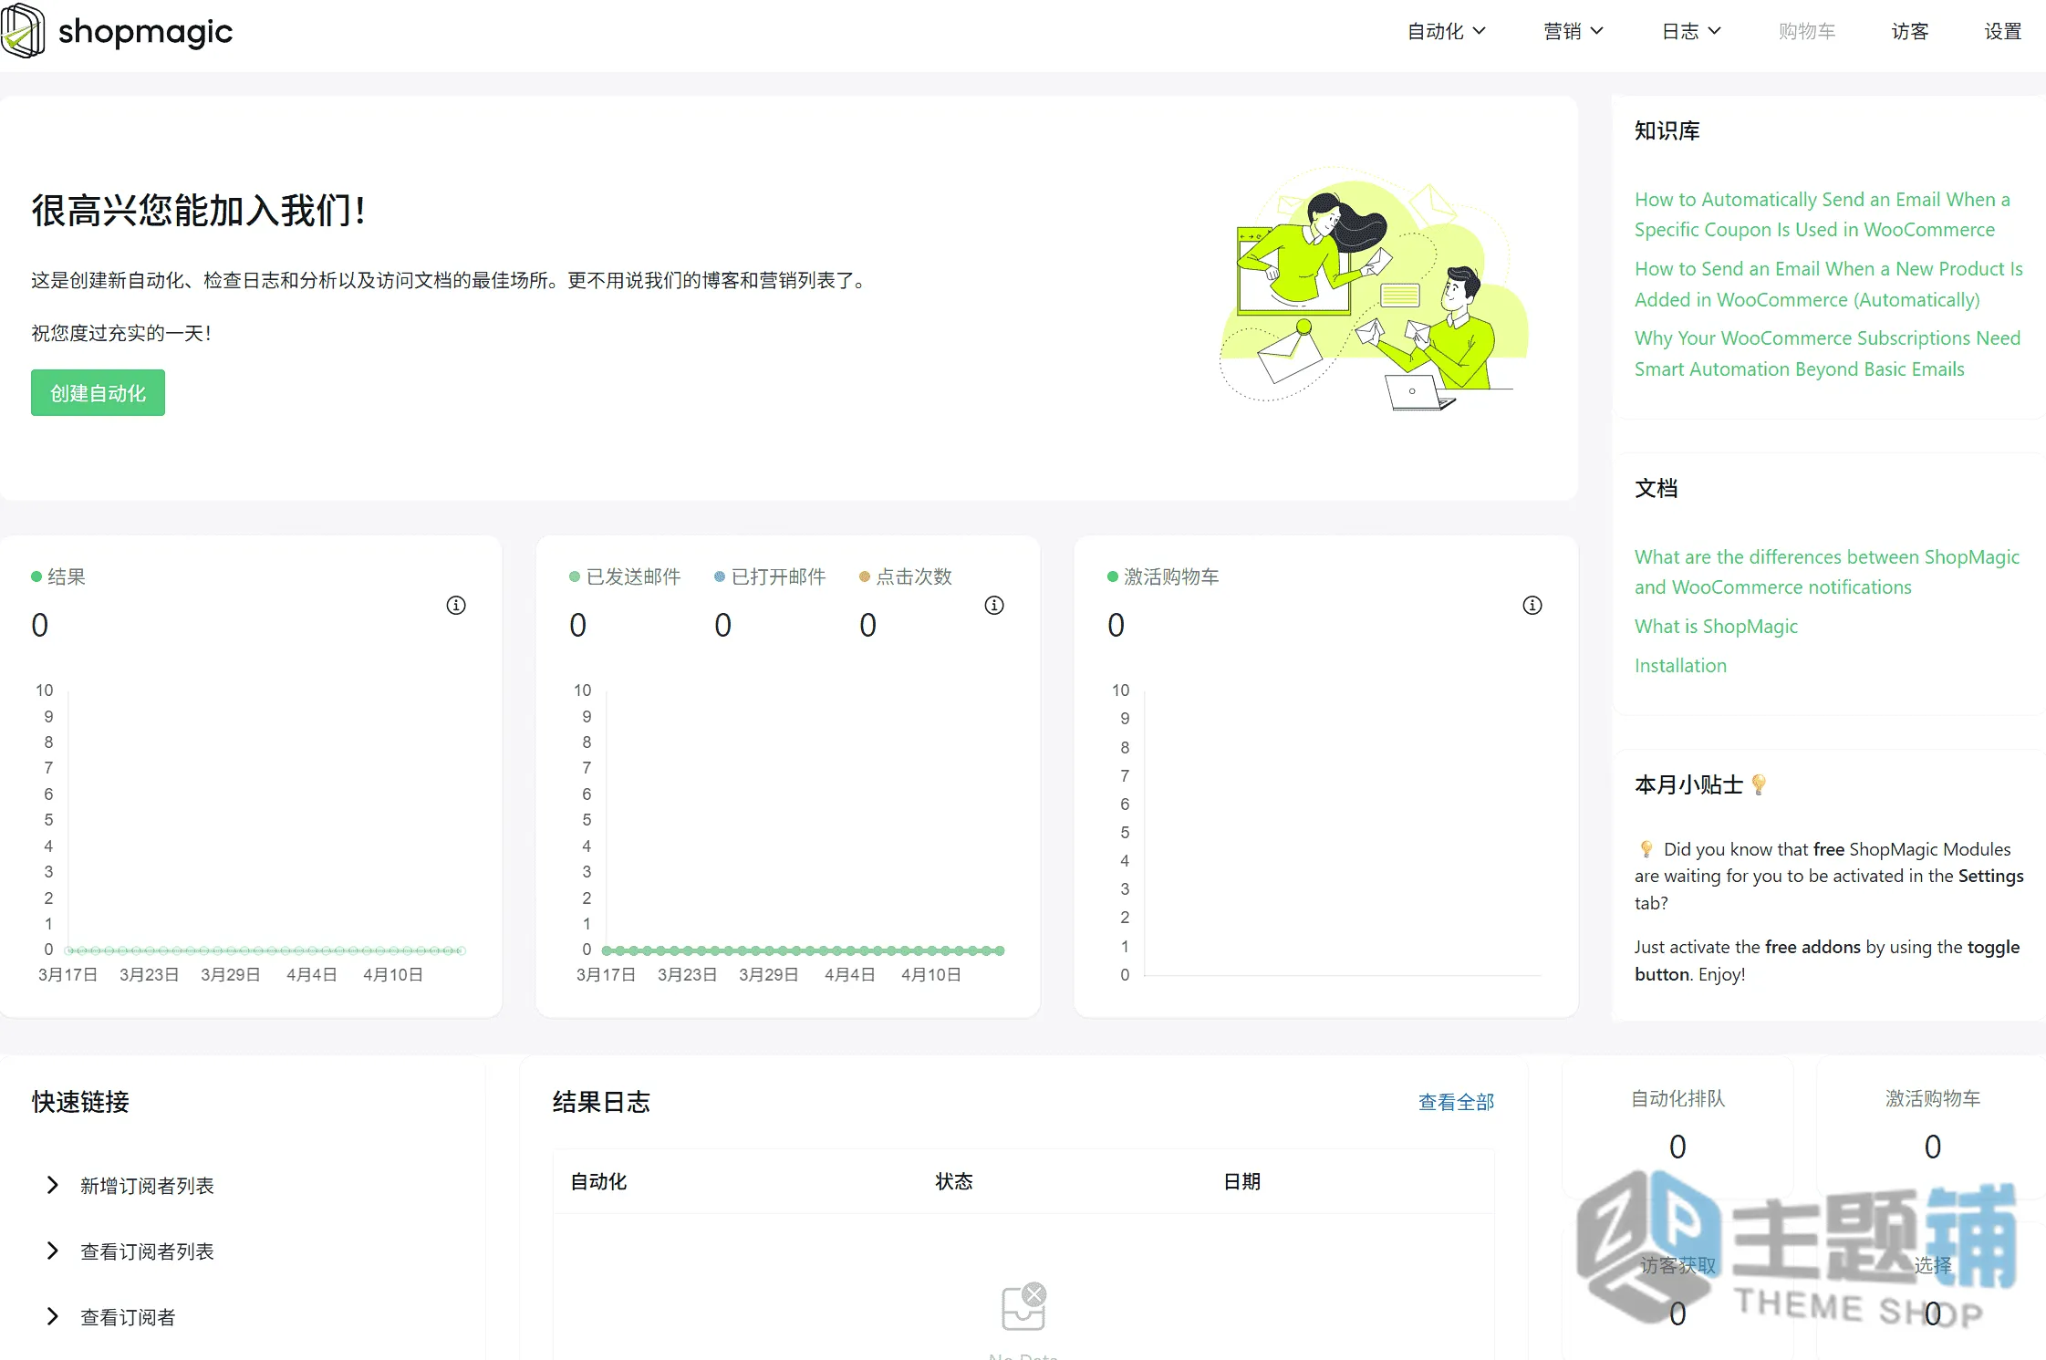This screenshot has height=1360, width=2046.
Task: Click lightbulb icon beside 本月小贴士
Action: 1759,784
